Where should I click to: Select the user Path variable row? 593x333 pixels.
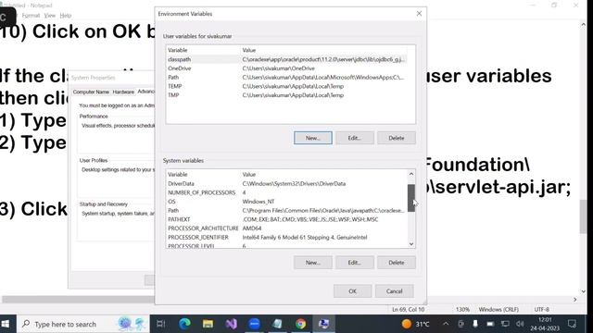point(287,78)
